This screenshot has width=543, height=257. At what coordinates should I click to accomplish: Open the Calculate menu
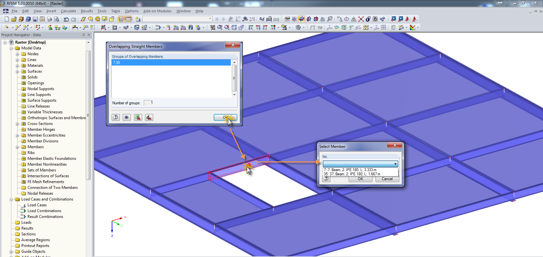point(68,11)
